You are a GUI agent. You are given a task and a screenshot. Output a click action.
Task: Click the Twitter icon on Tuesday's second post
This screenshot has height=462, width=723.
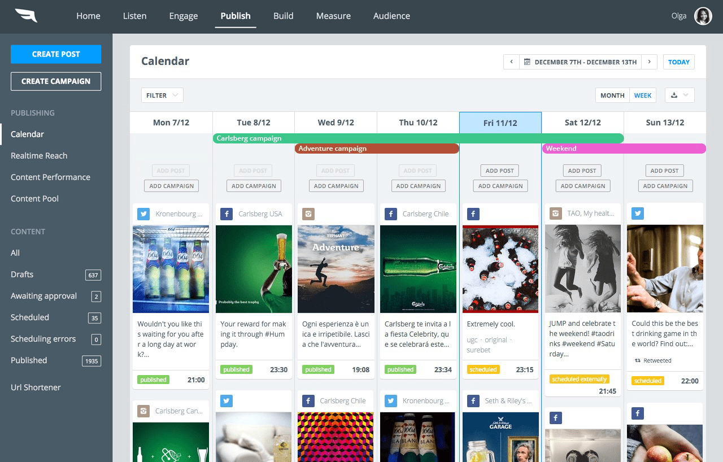(x=226, y=401)
